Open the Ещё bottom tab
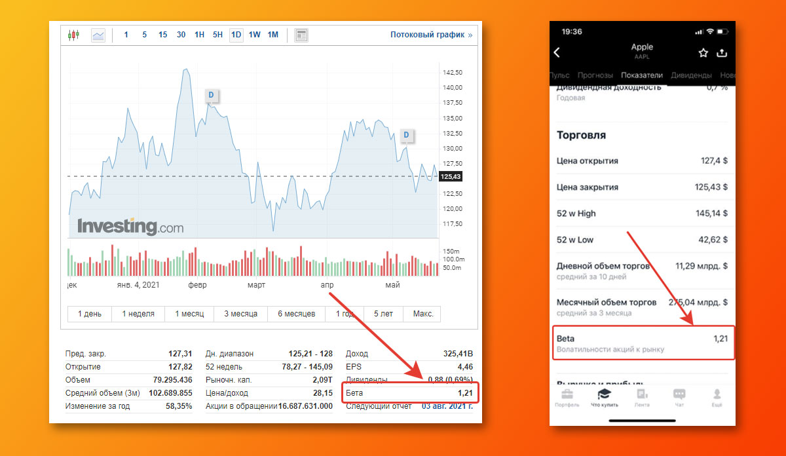Screen dimensions: 786x456 [x=717, y=398]
